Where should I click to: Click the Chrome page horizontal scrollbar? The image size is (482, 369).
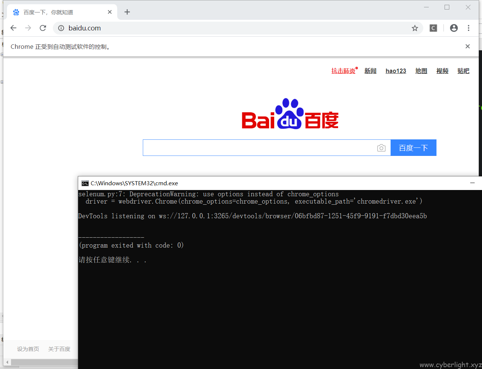coord(44,362)
